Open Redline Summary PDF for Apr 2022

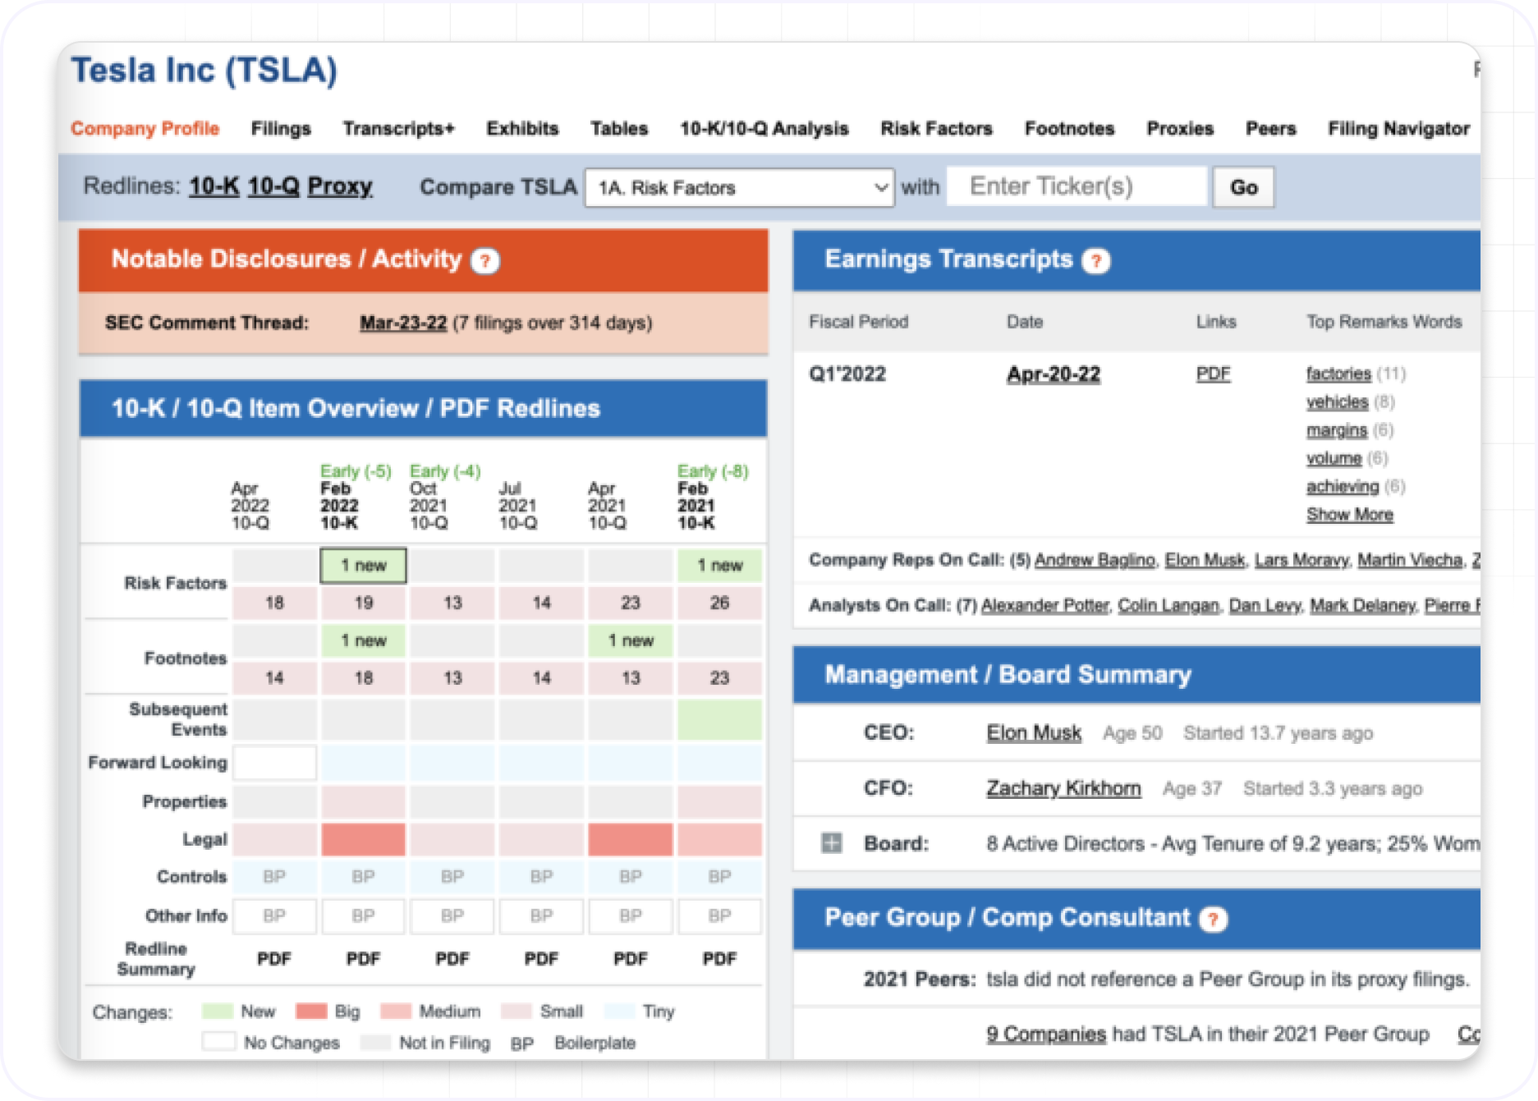(274, 959)
